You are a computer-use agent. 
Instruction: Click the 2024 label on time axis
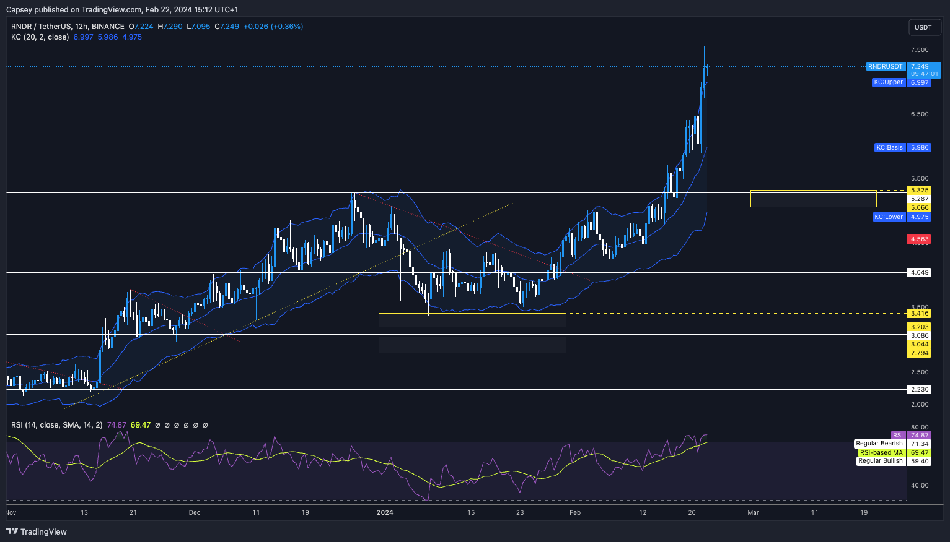pos(385,512)
